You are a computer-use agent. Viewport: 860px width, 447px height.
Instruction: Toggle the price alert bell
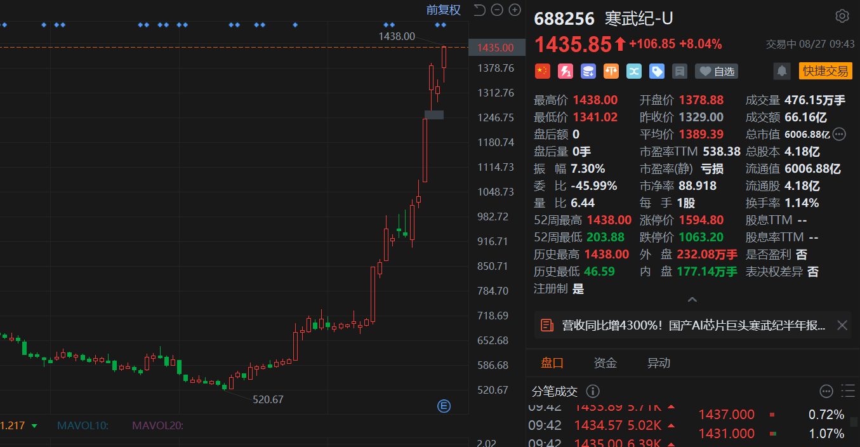(x=782, y=71)
